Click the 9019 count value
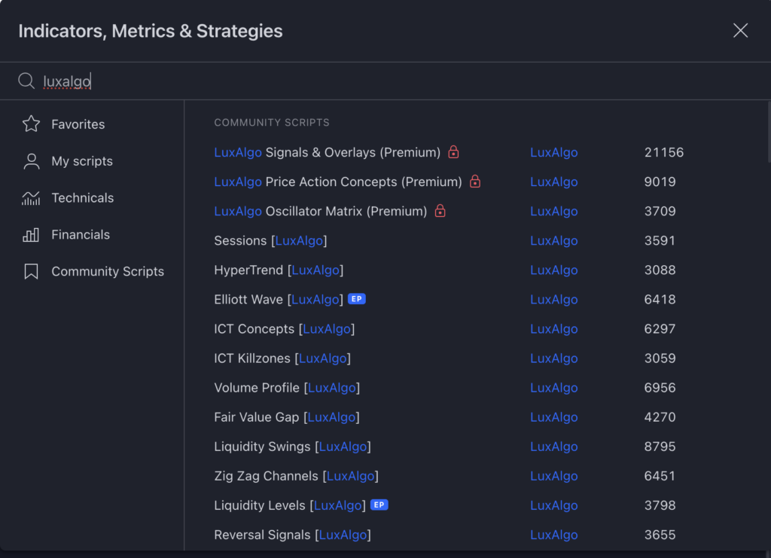This screenshot has height=558, width=771. 660,182
